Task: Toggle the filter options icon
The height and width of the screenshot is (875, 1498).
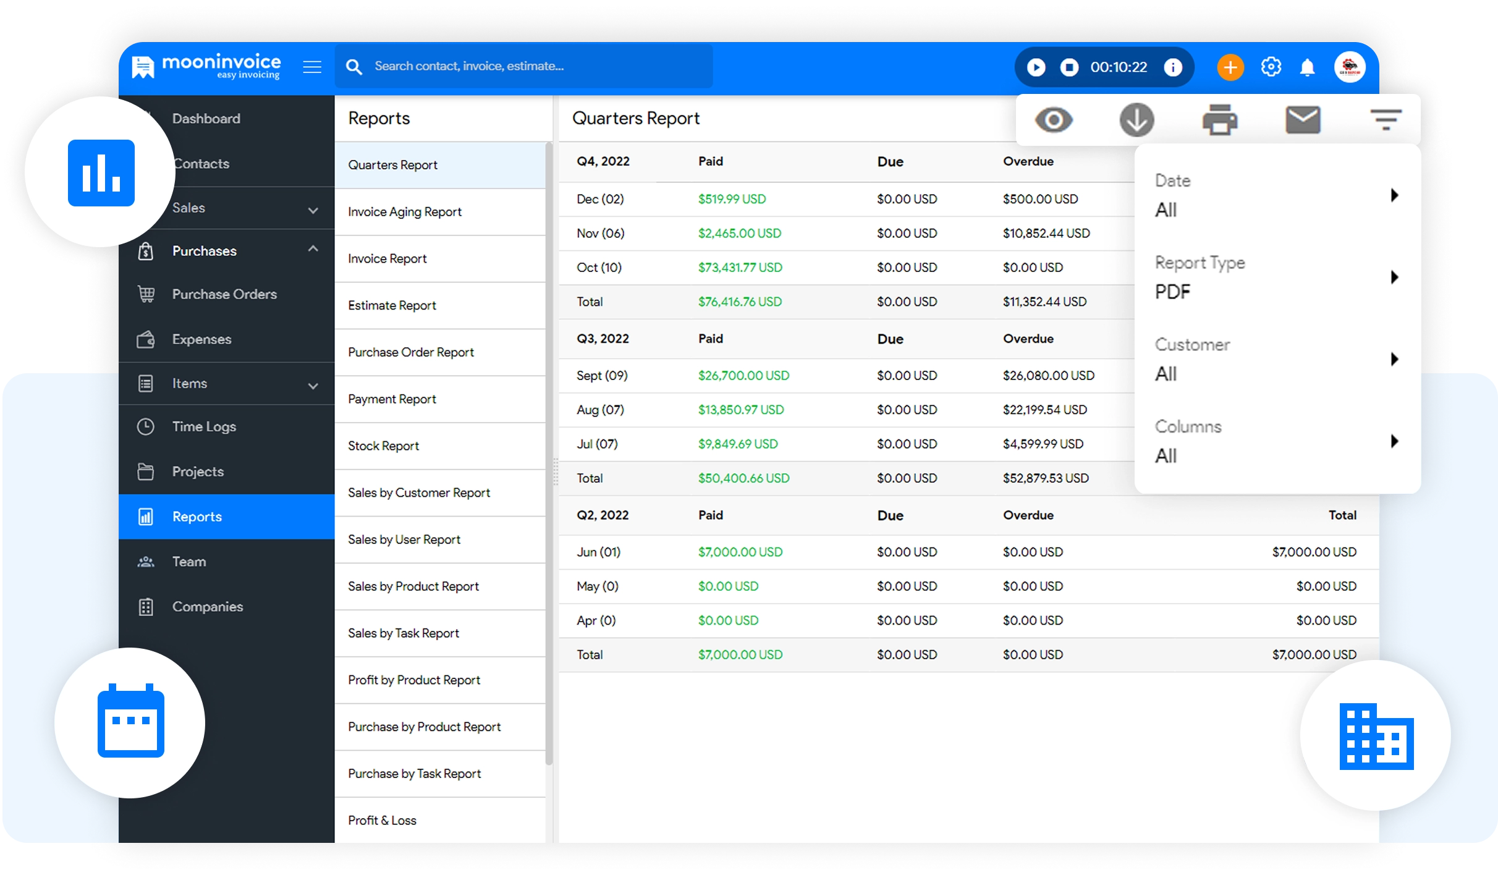Action: click(x=1386, y=120)
